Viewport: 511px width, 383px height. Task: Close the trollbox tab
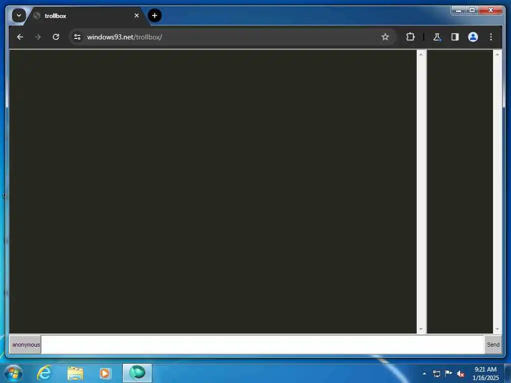click(137, 15)
